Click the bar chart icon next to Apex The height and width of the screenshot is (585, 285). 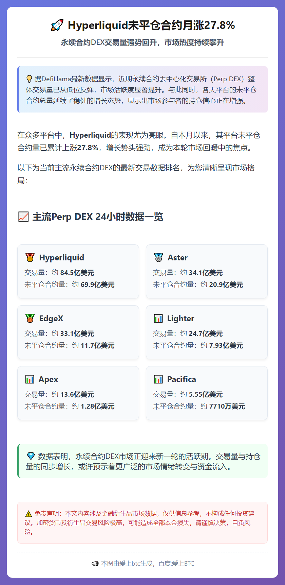coord(30,379)
